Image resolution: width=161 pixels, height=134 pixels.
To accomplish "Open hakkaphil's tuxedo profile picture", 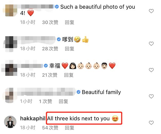I will 10,122.
